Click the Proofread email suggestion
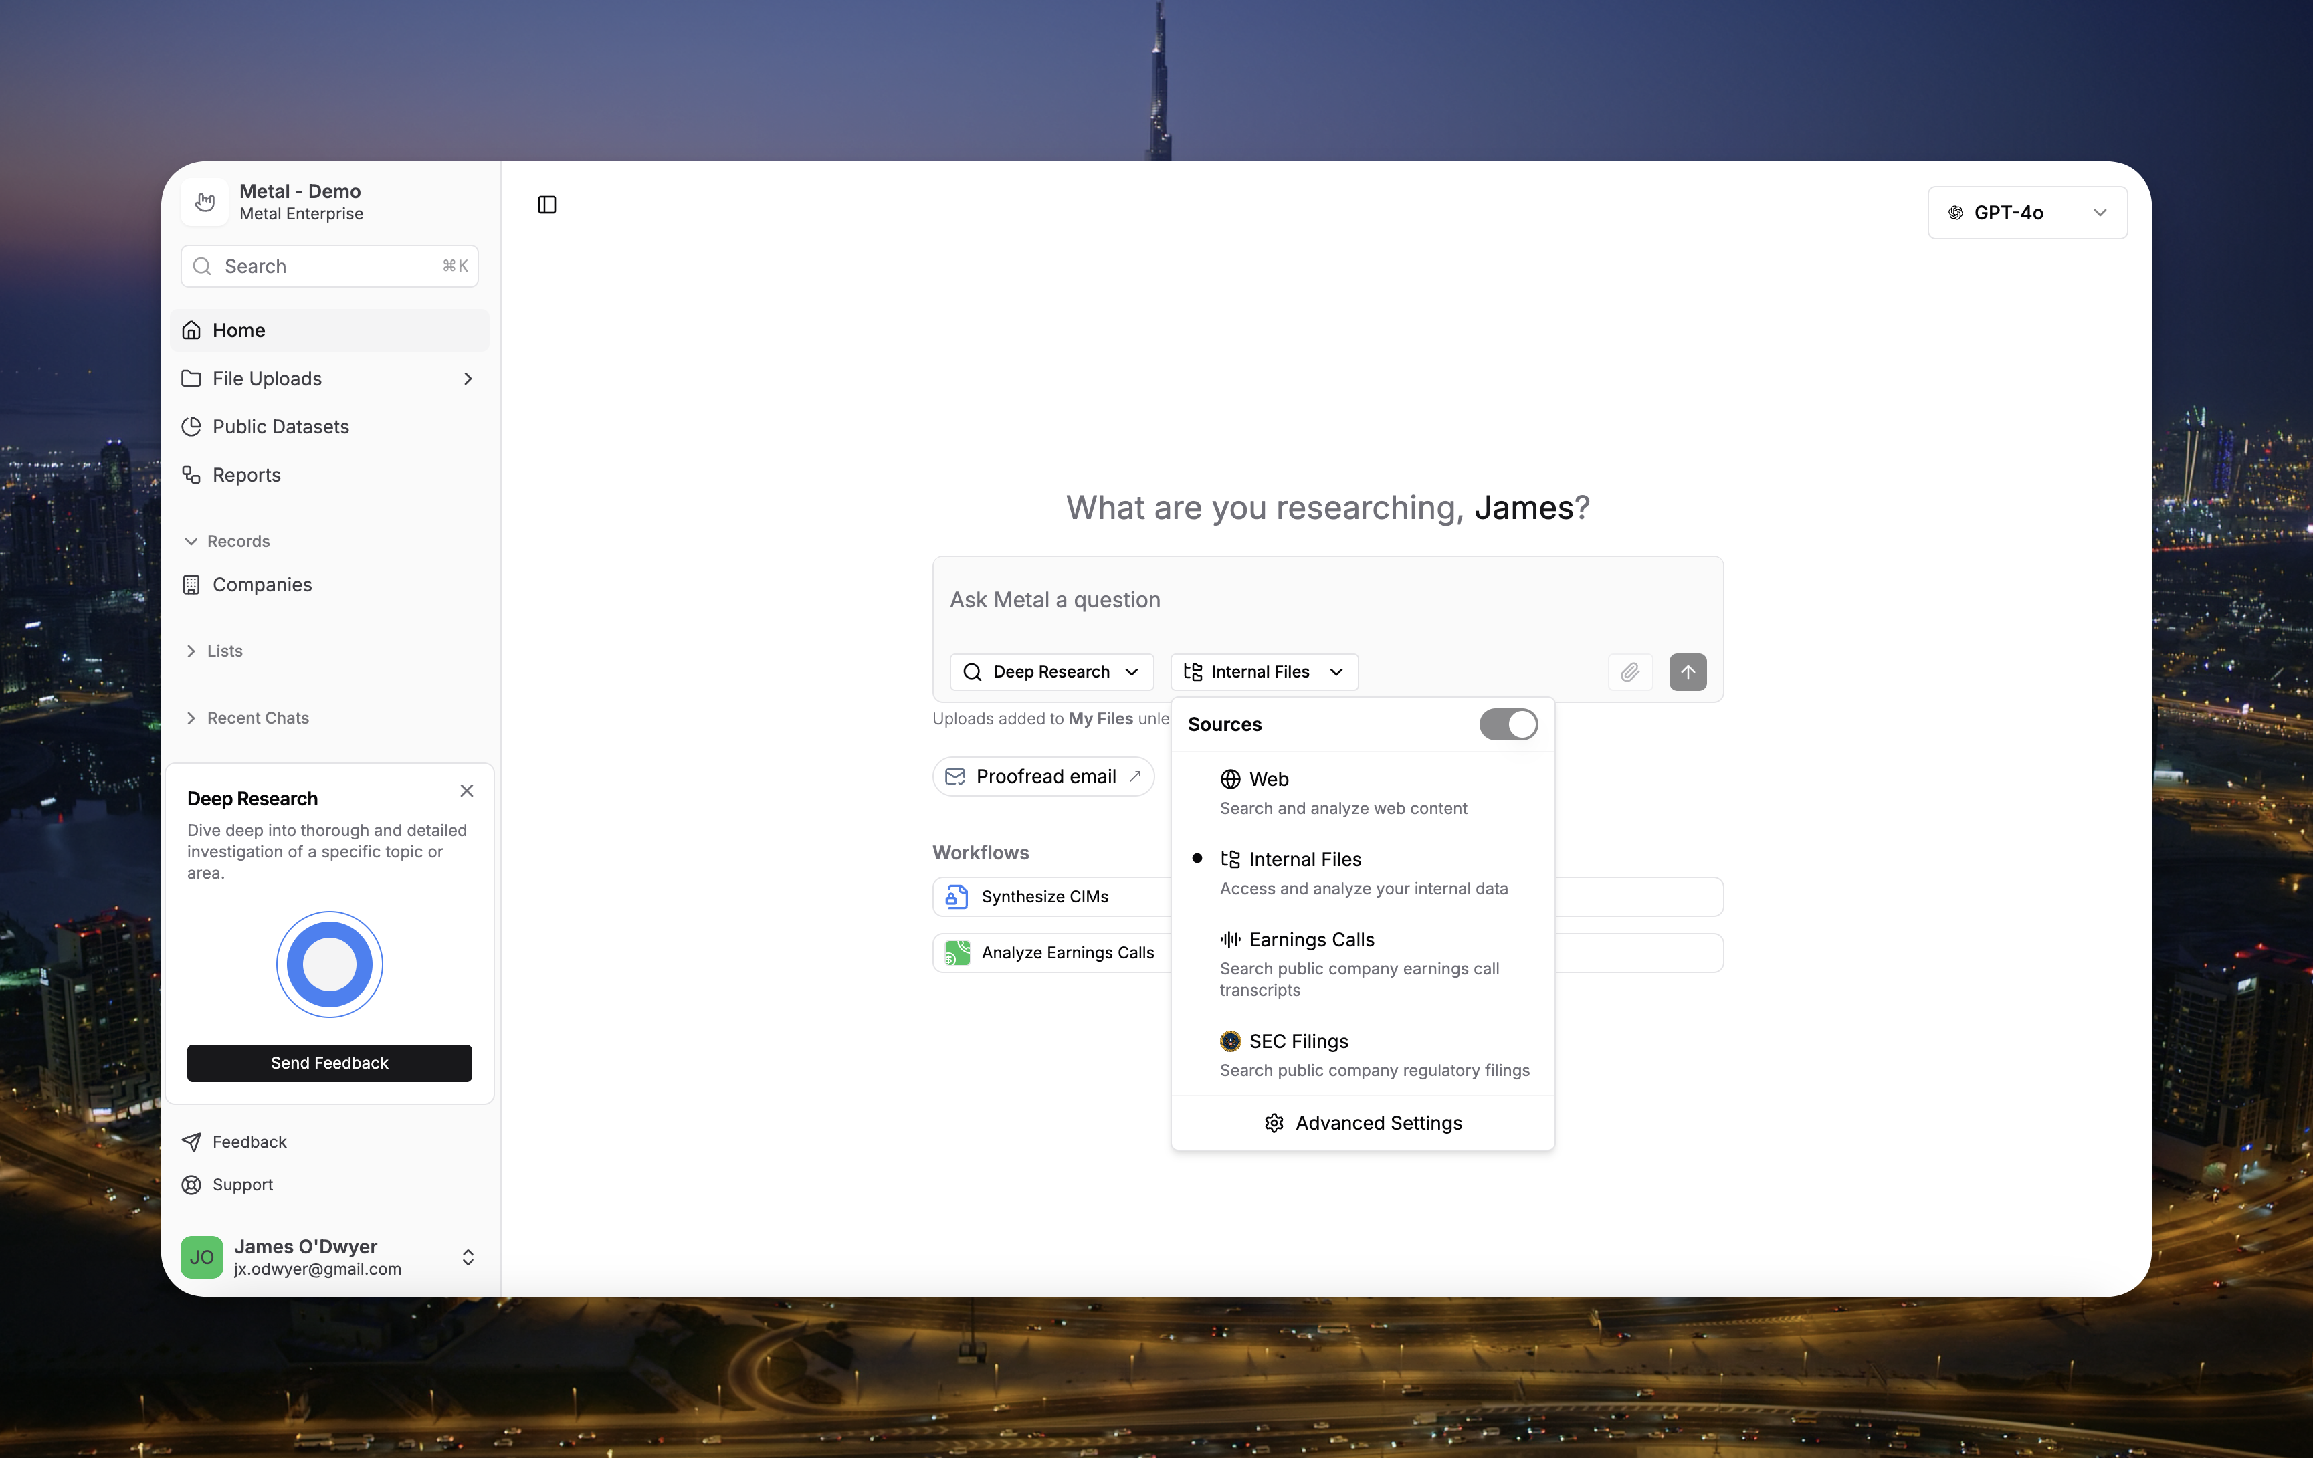This screenshot has width=2313, height=1458. [x=1043, y=776]
